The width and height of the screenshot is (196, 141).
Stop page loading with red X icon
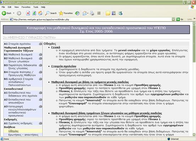click(x=28, y=13)
